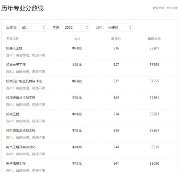Select the 机器人工程 major name
The width and height of the screenshot is (179, 173).
[14, 48]
